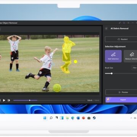
Task: Open the Windows Start menu
Action: click(x=45, y=118)
